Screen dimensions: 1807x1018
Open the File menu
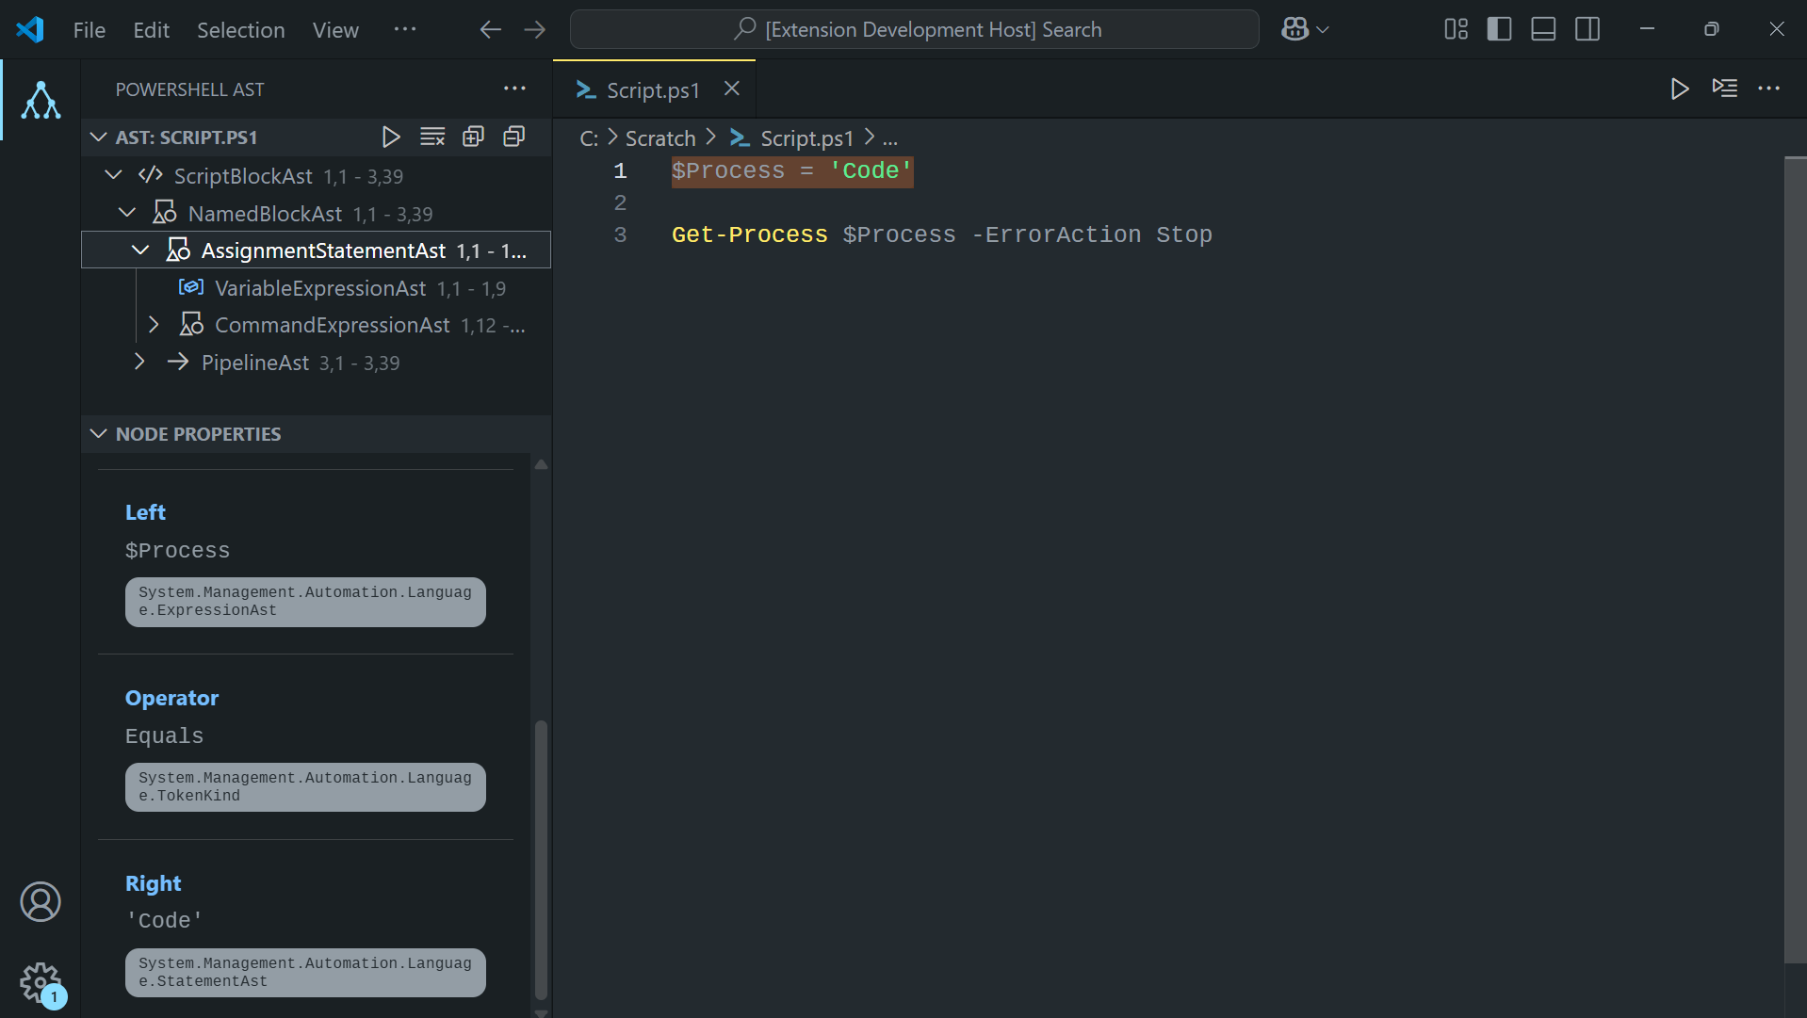pos(90,30)
